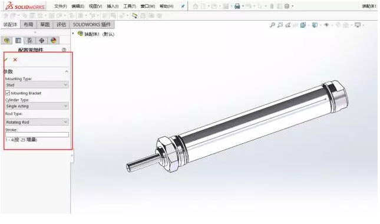
Task: Open the DimXpertManager crosshair tab
Action: [41, 41]
